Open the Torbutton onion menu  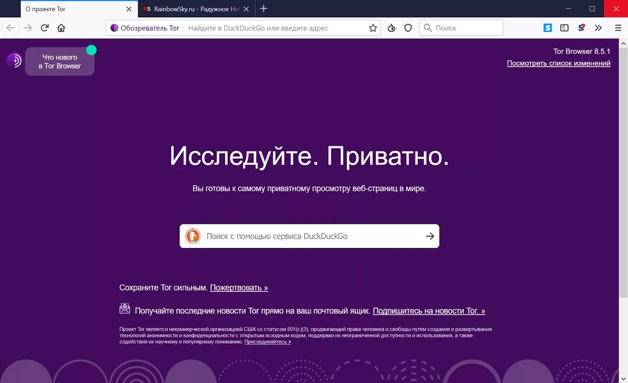coord(391,28)
